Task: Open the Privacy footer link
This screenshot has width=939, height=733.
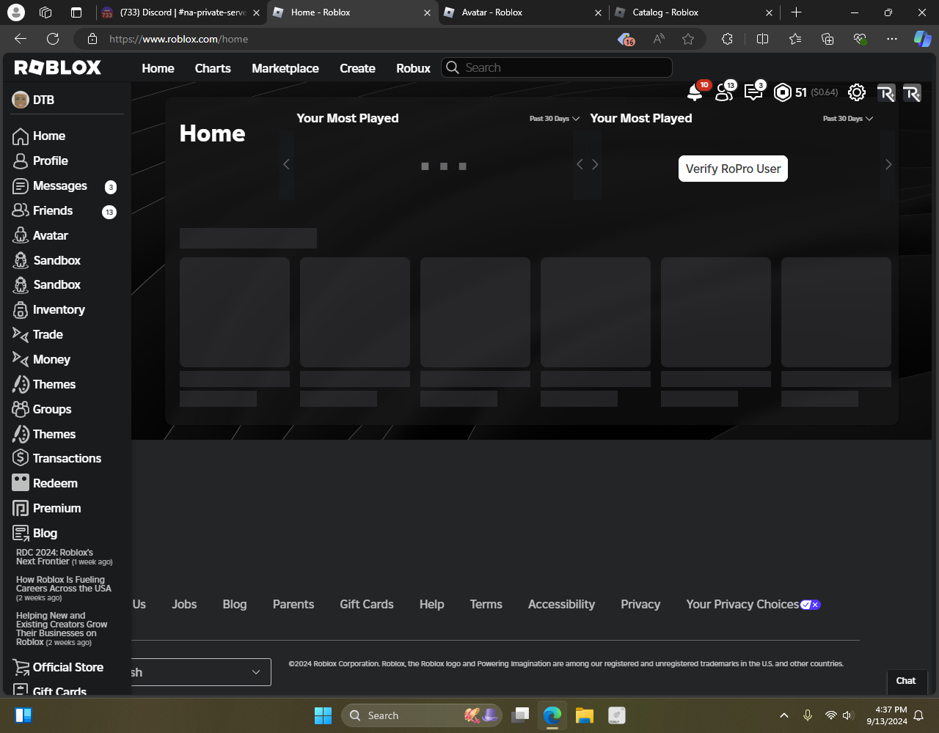Action: pyautogui.click(x=640, y=604)
